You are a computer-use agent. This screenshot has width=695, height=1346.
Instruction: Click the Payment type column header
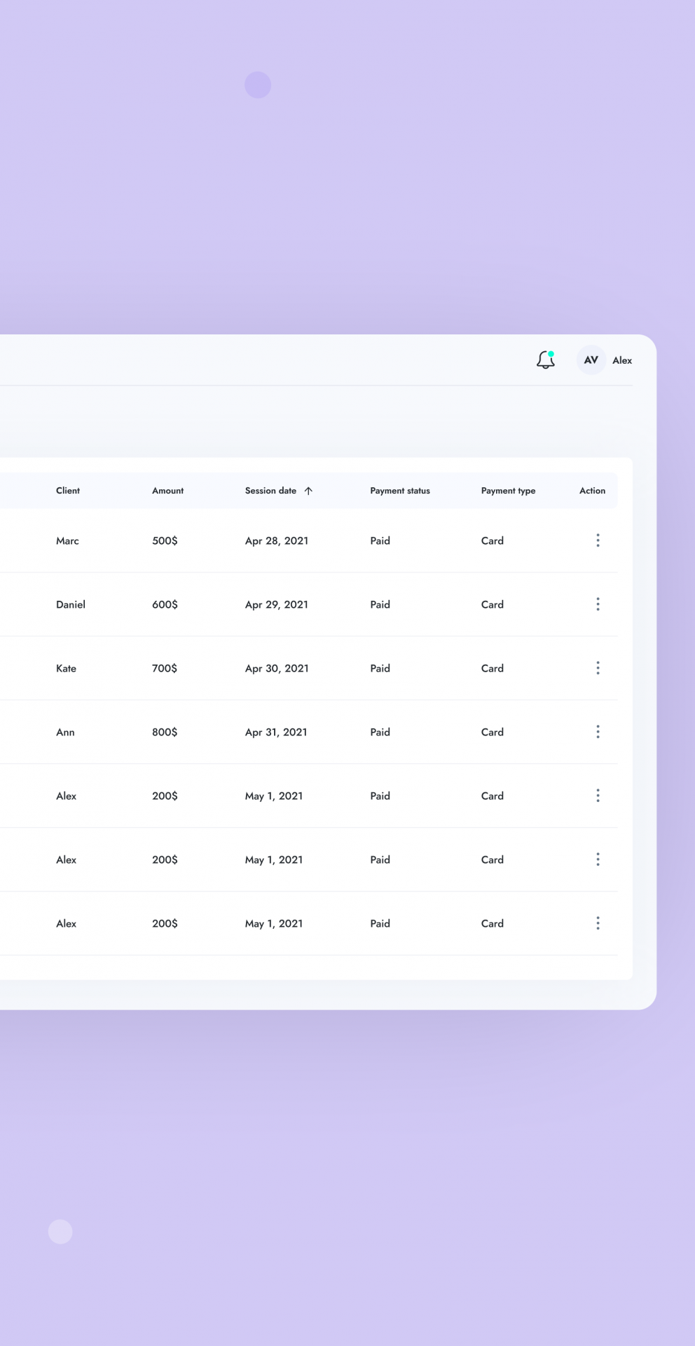[x=508, y=491]
